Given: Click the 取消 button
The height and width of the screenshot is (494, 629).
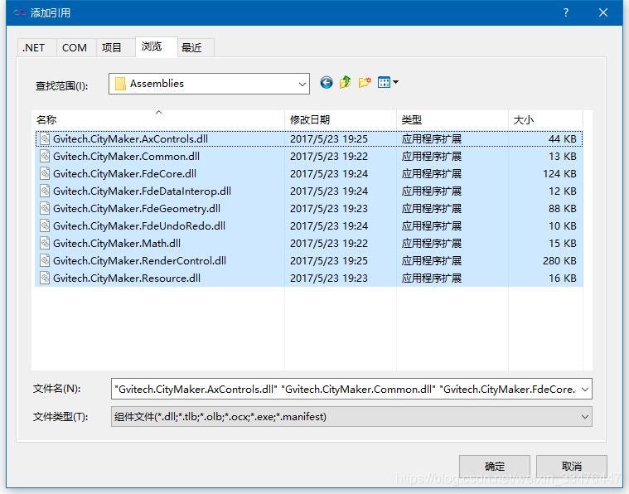Looking at the screenshot, I should pyautogui.click(x=572, y=467).
